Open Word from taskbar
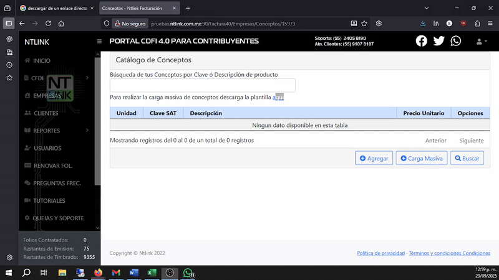 click(x=134, y=273)
